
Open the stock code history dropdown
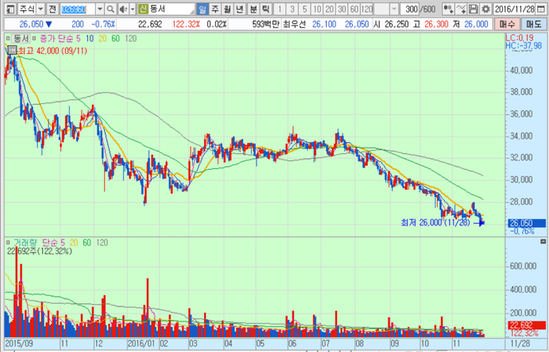coord(100,9)
